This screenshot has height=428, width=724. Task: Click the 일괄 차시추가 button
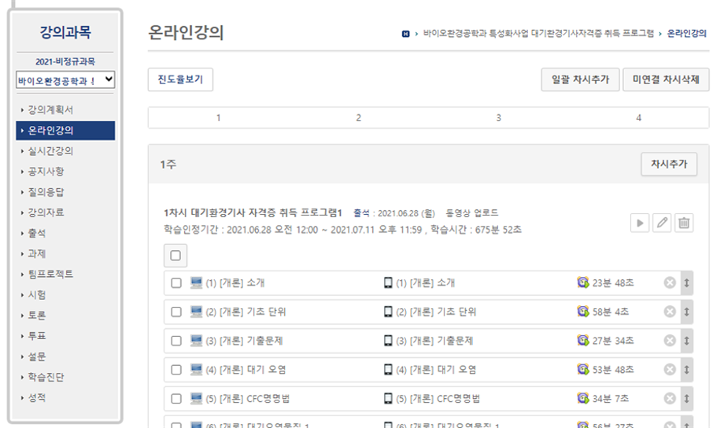coord(579,79)
